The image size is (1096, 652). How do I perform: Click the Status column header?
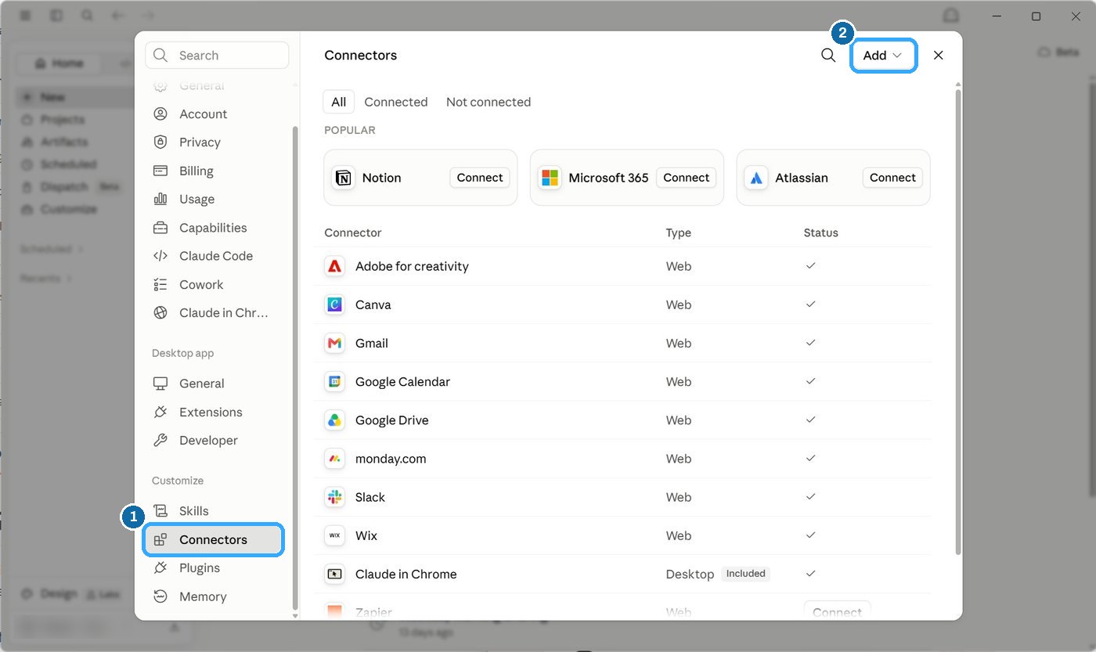pos(821,232)
